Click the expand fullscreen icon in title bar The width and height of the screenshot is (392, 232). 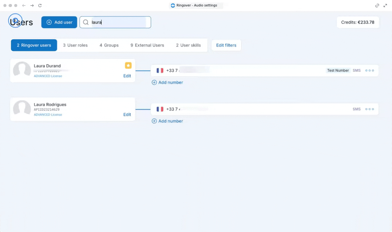[385, 6]
